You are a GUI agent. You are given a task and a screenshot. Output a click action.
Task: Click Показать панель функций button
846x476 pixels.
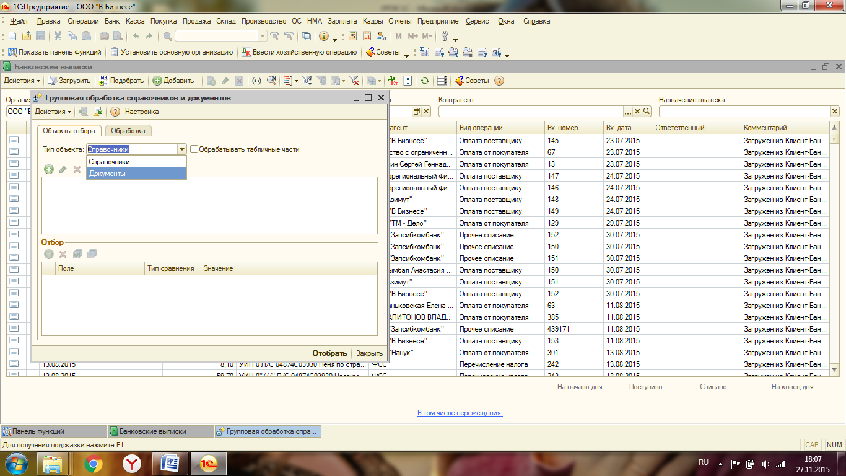[55, 53]
